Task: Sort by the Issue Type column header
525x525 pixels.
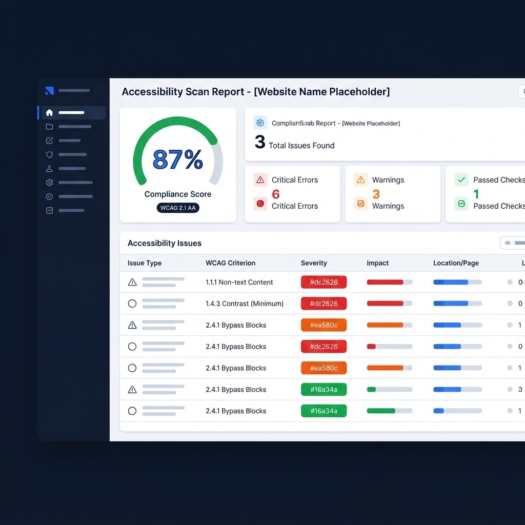Action: 144,263
